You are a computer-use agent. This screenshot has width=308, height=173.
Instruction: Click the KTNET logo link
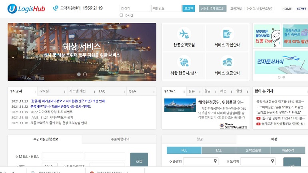tap(302, 9)
